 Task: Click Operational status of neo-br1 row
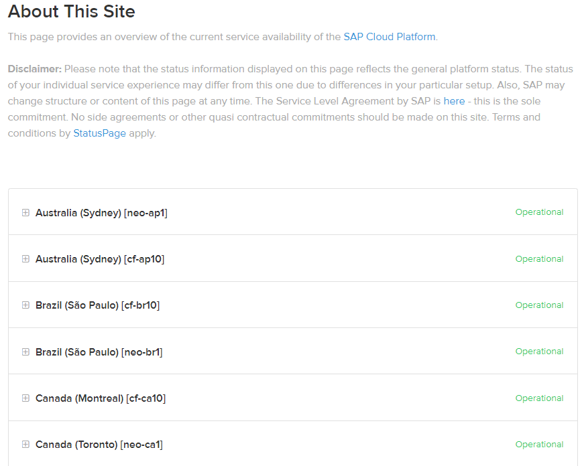coord(539,352)
